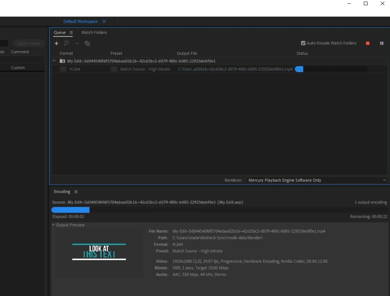390x296 pixels.
Task: Open the Match Source preset dropdown
Action: pyautogui.click(x=114, y=69)
